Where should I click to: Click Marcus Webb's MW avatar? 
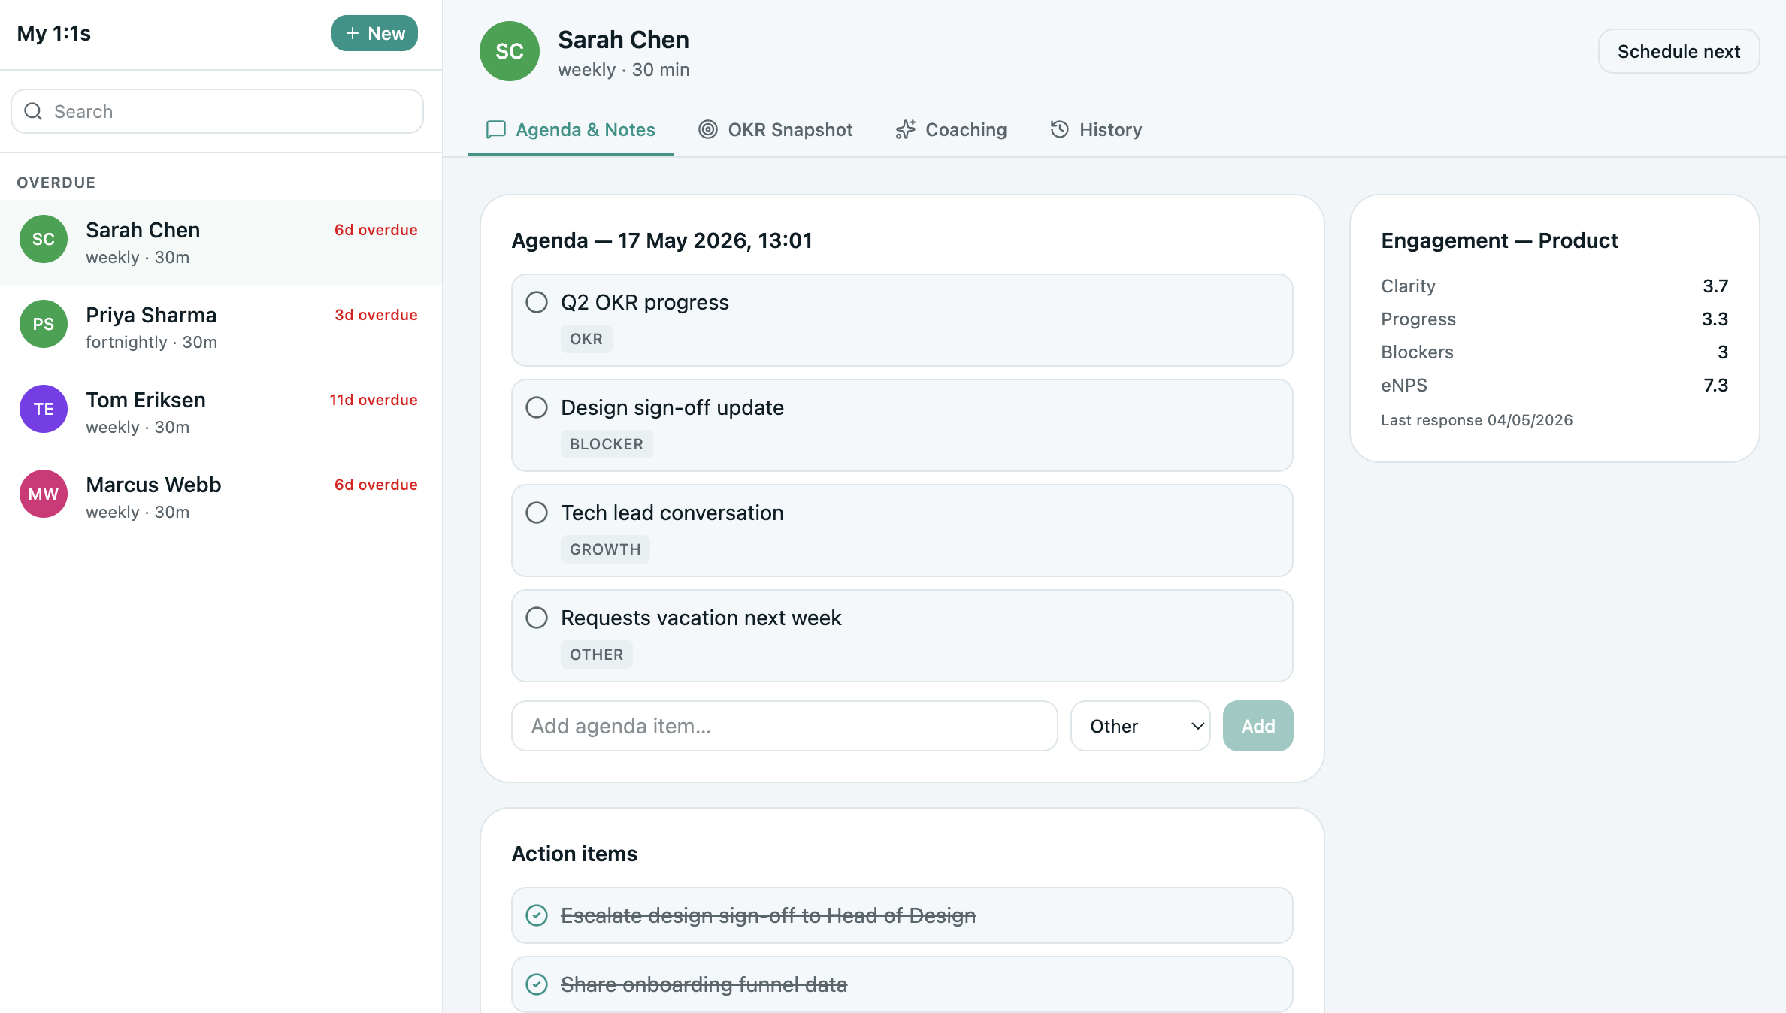click(x=44, y=494)
